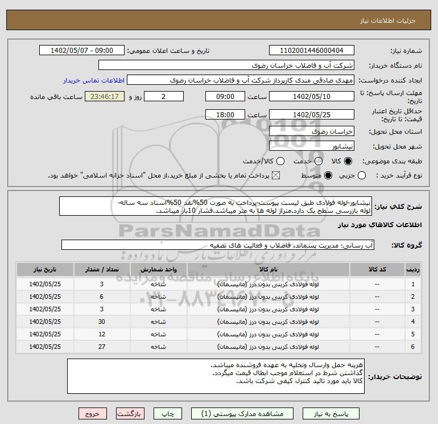Viewport: 438px width, 424px height.
Task: Click the delivery province field خراسان رضوی
Action: point(312,131)
